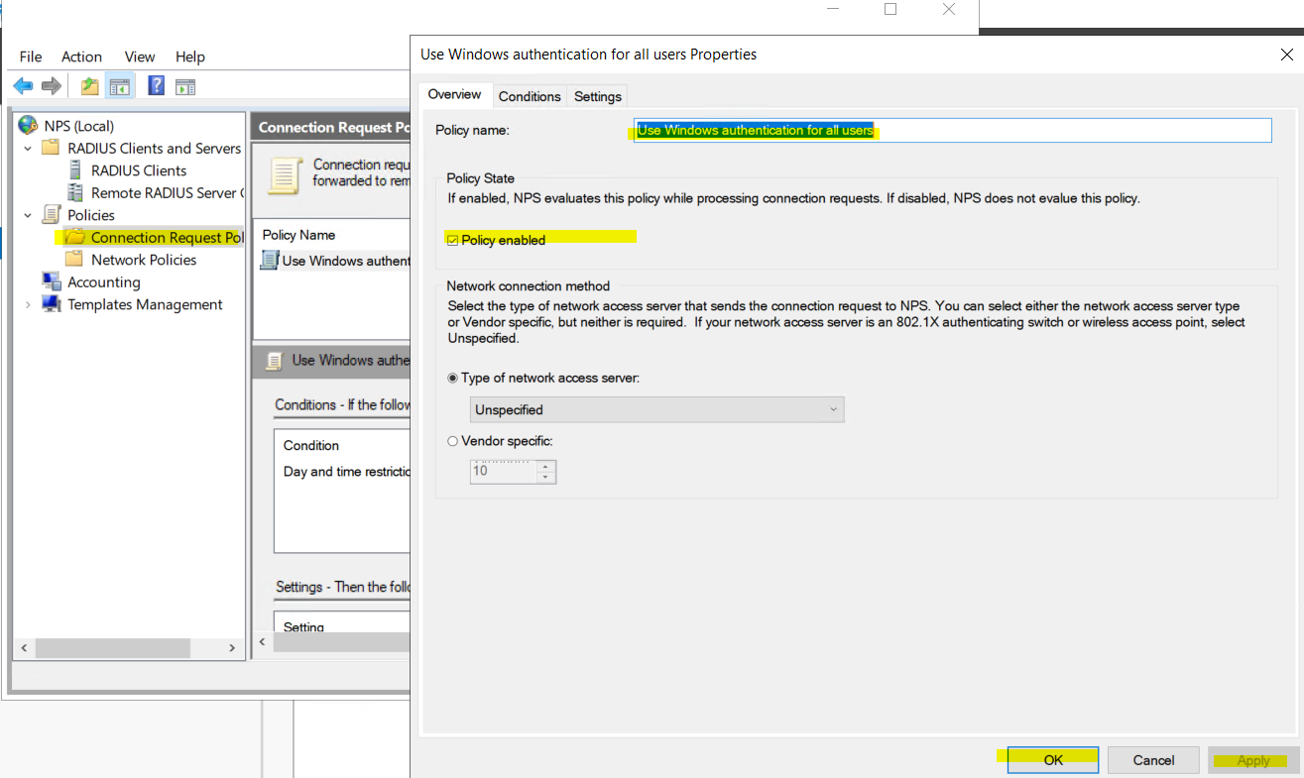This screenshot has width=1304, height=778.
Task: Open the Action menu
Action: click(x=81, y=56)
